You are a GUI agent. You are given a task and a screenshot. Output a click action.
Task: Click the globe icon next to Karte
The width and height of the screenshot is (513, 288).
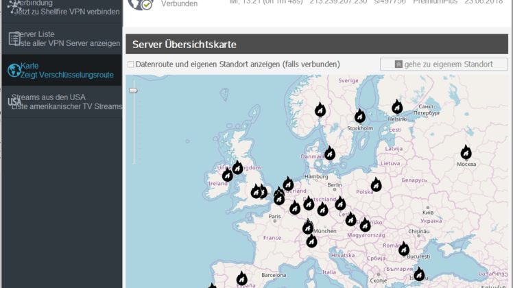[x=14, y=71]
